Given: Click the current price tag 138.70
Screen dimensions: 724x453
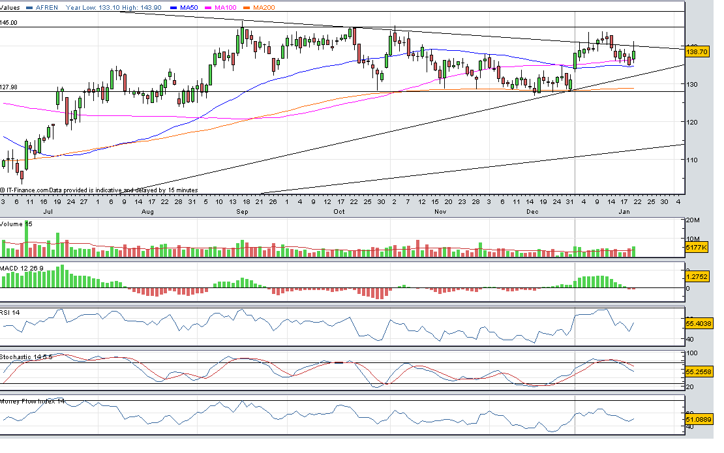Looking at the screenshot, I should pos(697,51).
